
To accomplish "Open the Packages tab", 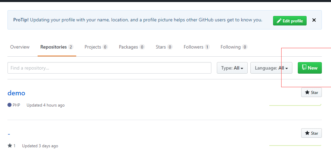I will (132, 47).
